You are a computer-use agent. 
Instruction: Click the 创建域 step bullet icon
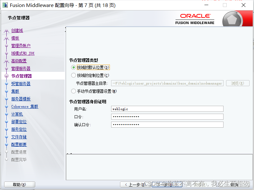click(6, 30)
